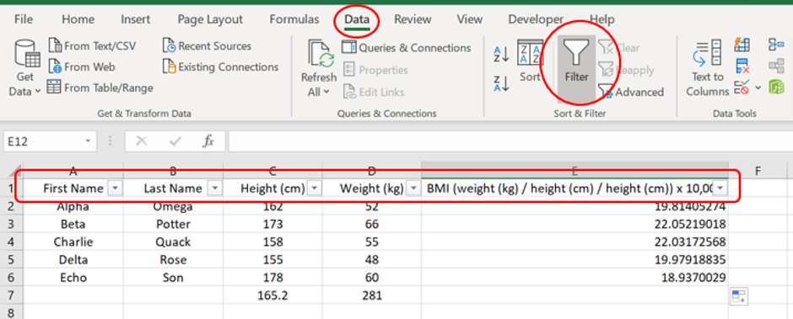Run Flash Fill
Viewport: 793px width, 319px height.
pyautogui.click(x=742, y=45)
